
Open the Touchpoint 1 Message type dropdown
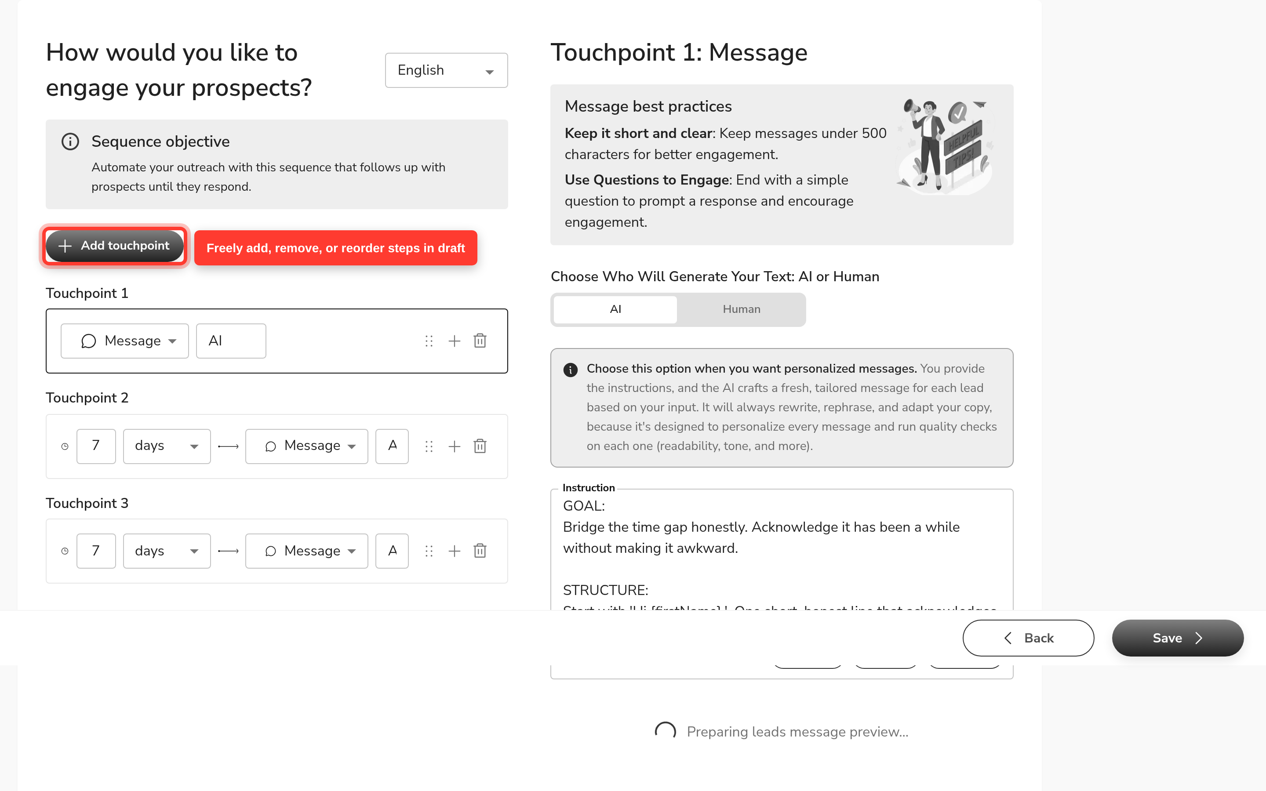124,341
